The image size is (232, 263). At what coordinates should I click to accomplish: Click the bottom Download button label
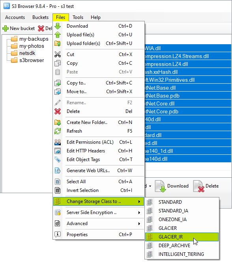pos(178,186)
